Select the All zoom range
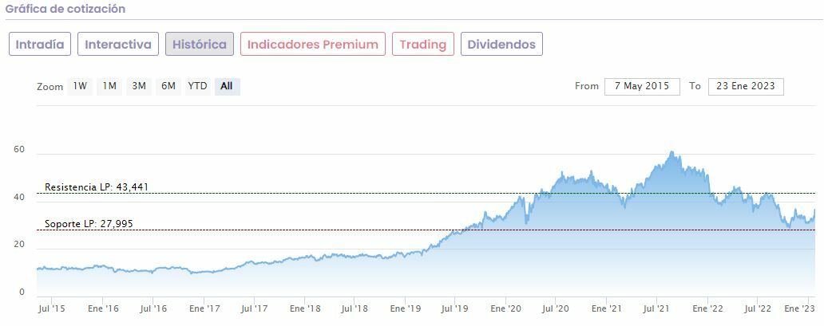 click(227, 86)
